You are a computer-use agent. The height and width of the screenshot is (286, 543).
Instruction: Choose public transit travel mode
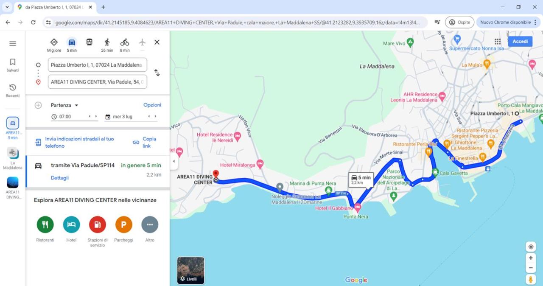coord(89,42)
